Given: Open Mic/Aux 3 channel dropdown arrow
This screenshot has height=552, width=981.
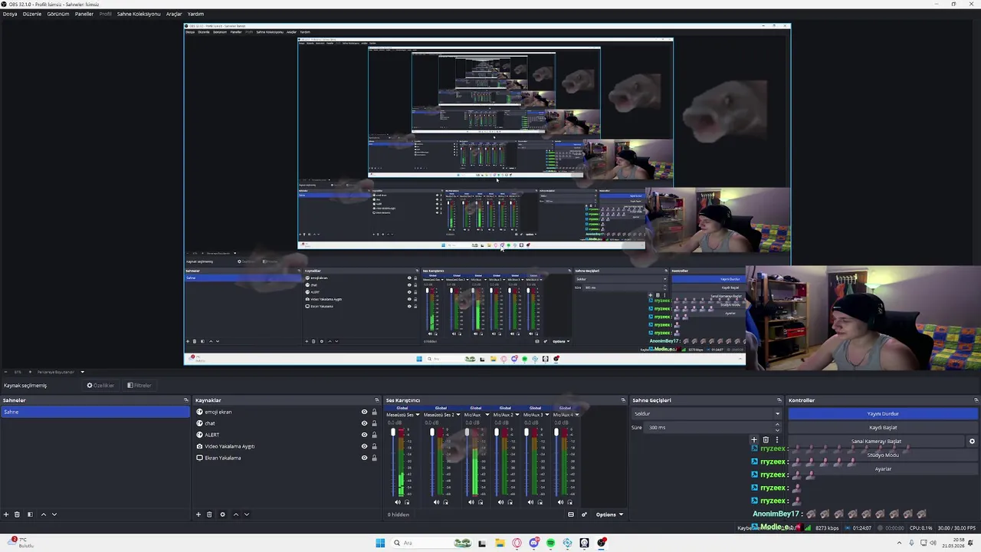Looking at the screenshot, I should (x=546, y=415).
